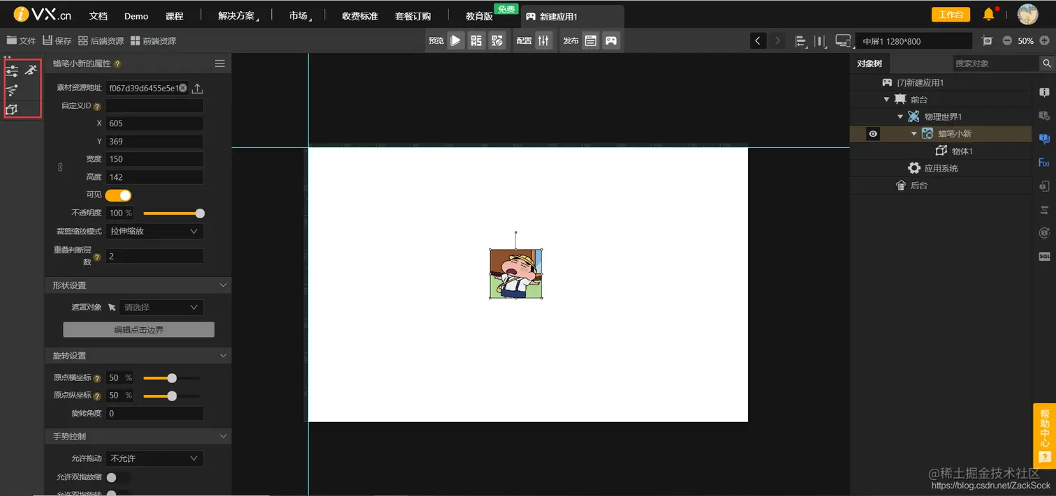Click the notification bell icon

[x=988, y=14]
